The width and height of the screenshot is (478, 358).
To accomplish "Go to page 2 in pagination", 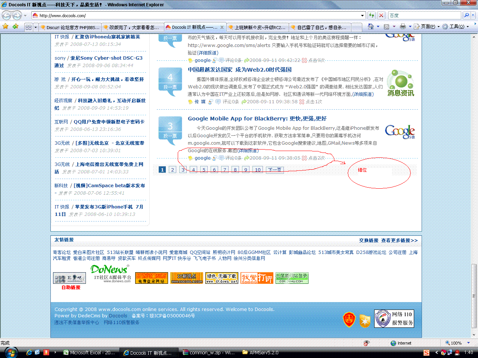I will (x=173, y=170).
